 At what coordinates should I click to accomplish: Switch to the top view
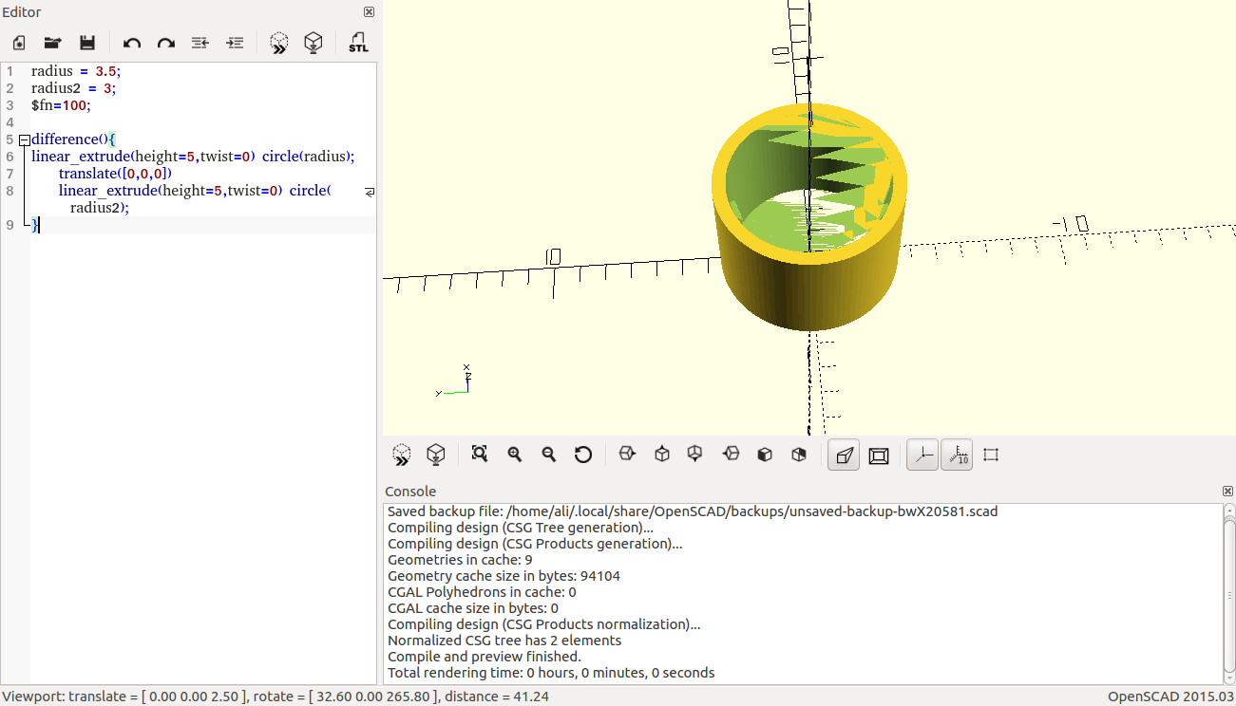(x=662, y=455)
